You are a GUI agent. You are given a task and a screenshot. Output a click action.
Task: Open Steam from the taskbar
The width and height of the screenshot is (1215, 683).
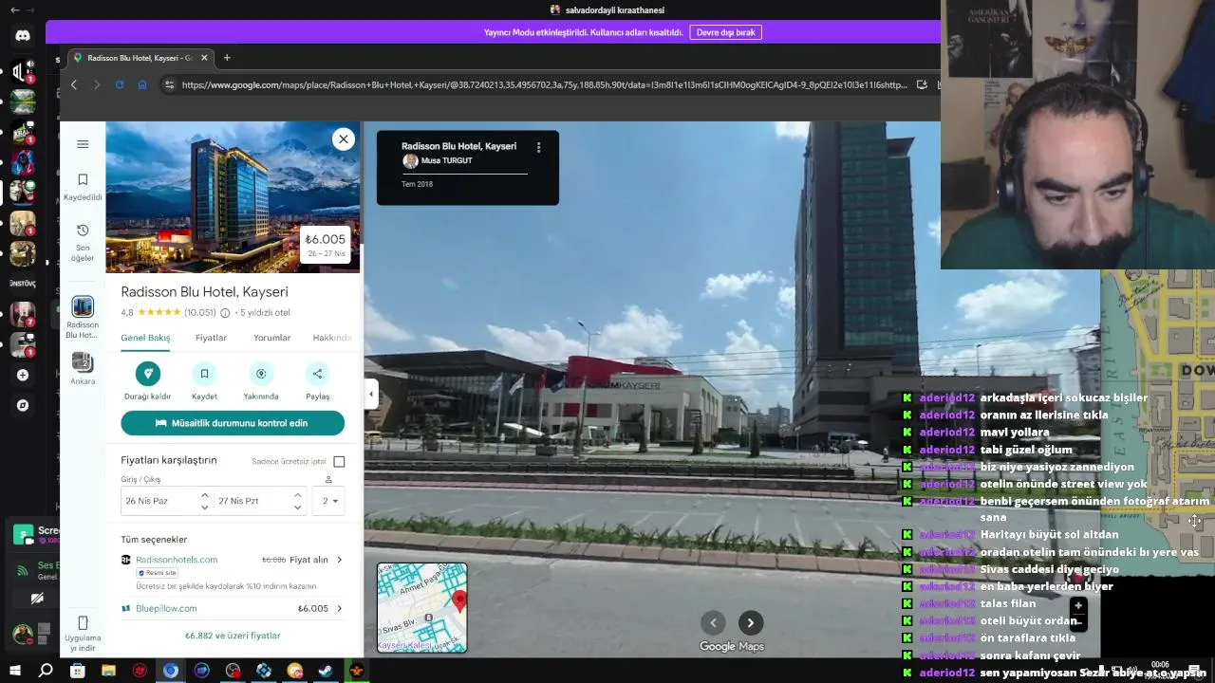(x=326, y=671)
